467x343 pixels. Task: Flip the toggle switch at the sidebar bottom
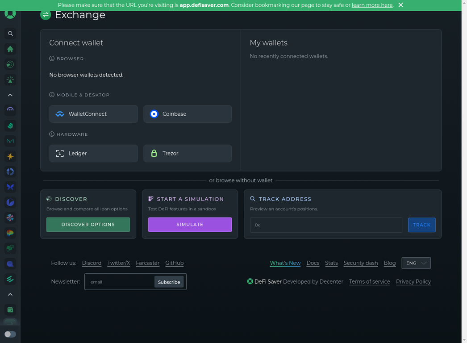10,334
